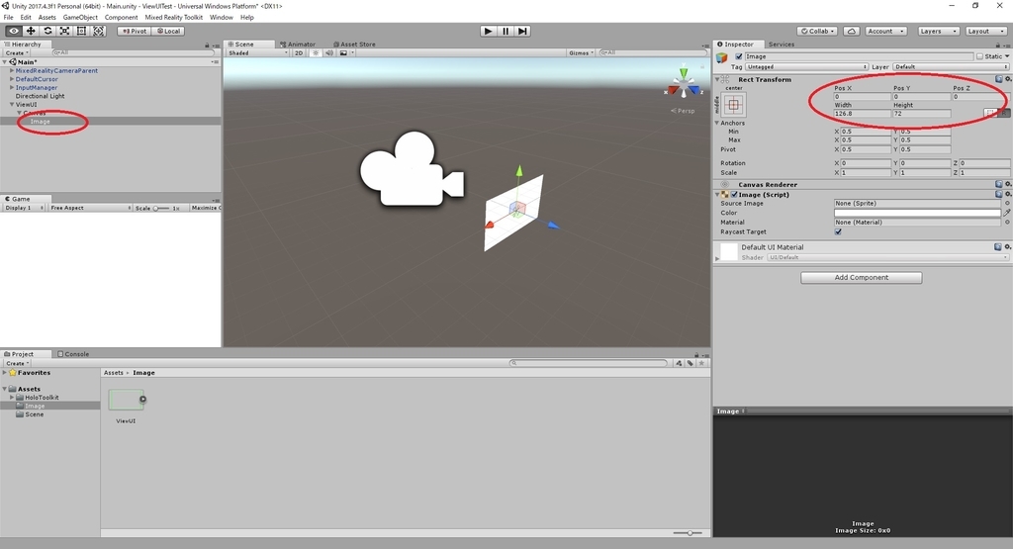Select the Rect tool

click(x=81, y=31)
